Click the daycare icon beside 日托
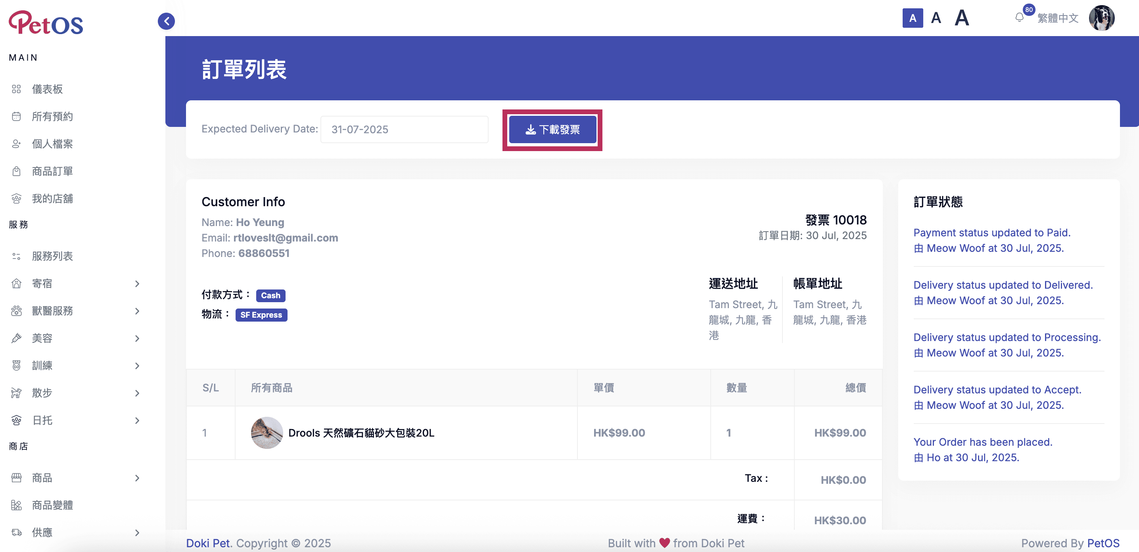The width and height of the screenshot is (1139, 552). point(16,421)
